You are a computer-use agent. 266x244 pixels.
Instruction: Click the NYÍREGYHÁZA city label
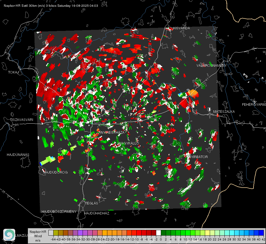113,132
